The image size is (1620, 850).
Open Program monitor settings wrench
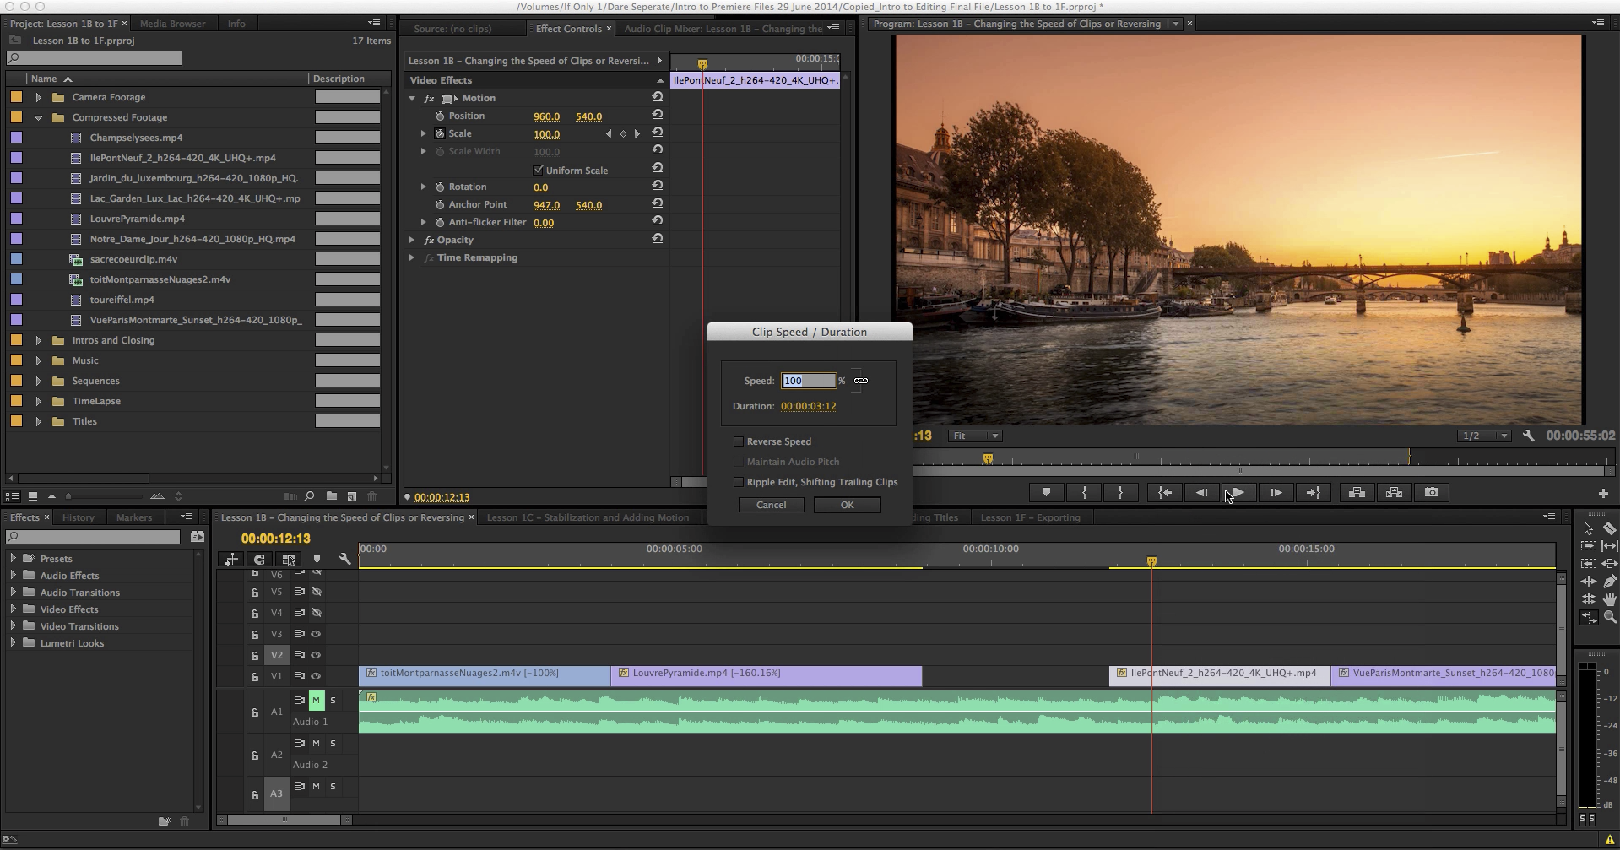1528,436
